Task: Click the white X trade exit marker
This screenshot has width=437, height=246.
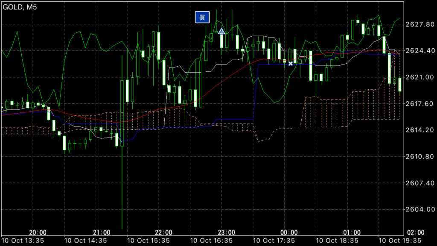Action: 290,64
